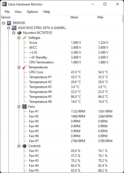This screenshot has height=173, width=124.
Task: Click the 41.0 °C CPU Core value
Action: (76, 72)
